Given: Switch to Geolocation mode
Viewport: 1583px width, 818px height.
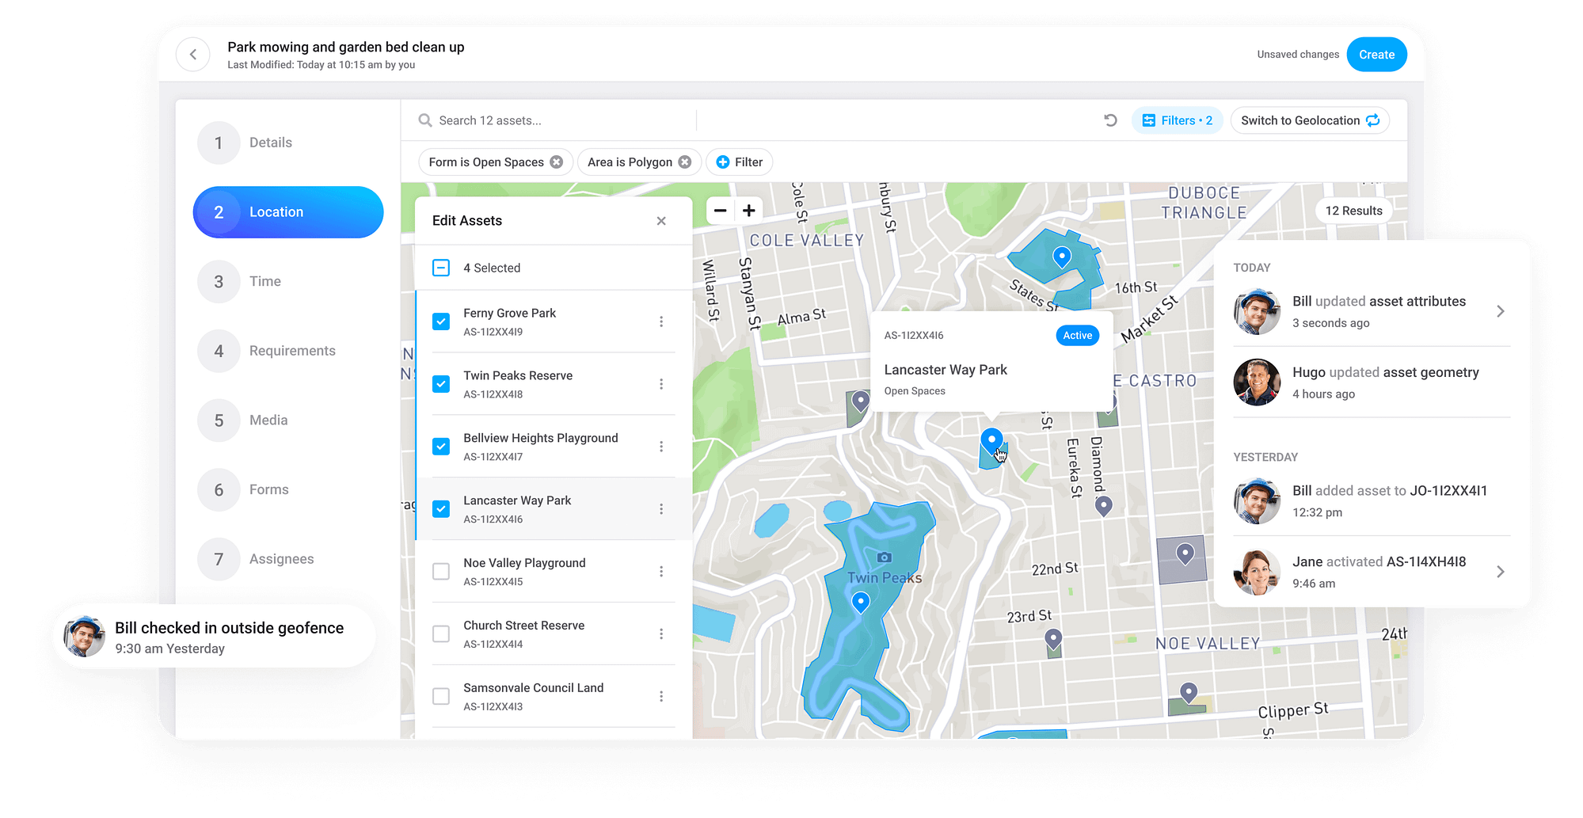Looking at the screenshot, I should coord(1310,120).
